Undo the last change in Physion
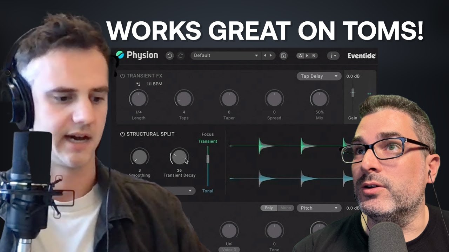The image size is (449, 252). (x=170, y=56)
